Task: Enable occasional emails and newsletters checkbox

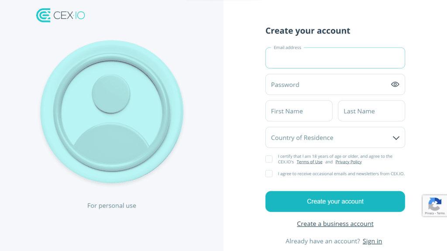Action: coord(269,173)
